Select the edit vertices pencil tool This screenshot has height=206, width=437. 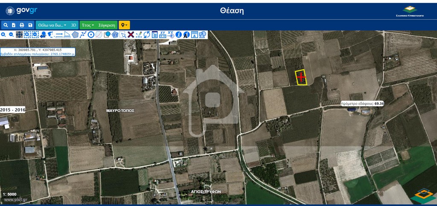[x=139, y=35]
